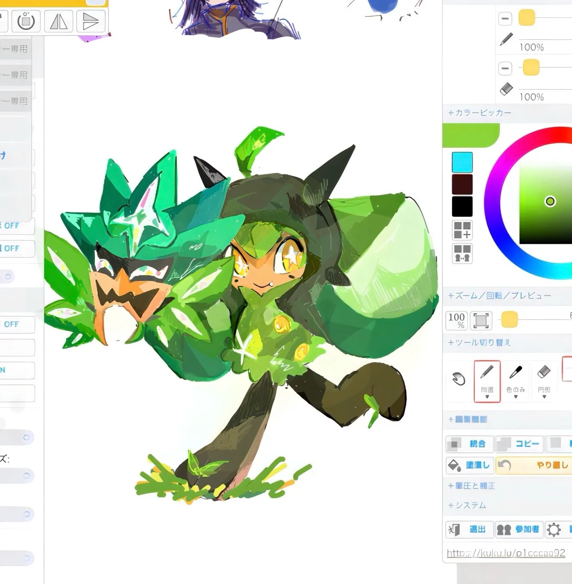
Task: Fit canvas to screen icon
Action: 481,320
